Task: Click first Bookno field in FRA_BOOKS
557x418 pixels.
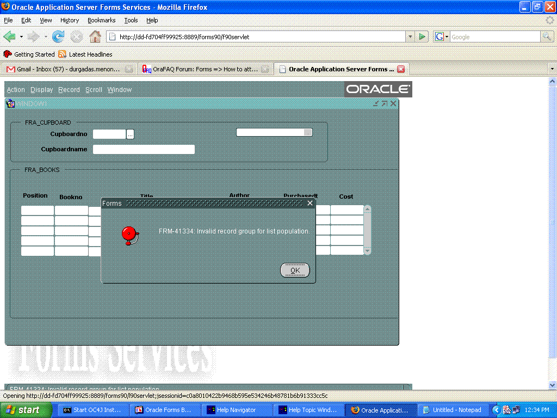Action: 71,210
